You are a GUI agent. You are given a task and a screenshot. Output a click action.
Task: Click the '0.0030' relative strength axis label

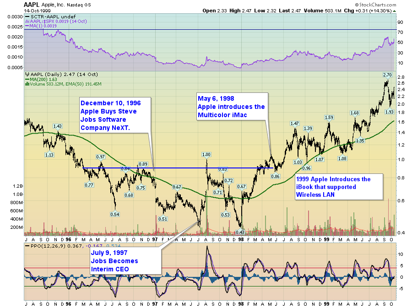coord(15,17)
